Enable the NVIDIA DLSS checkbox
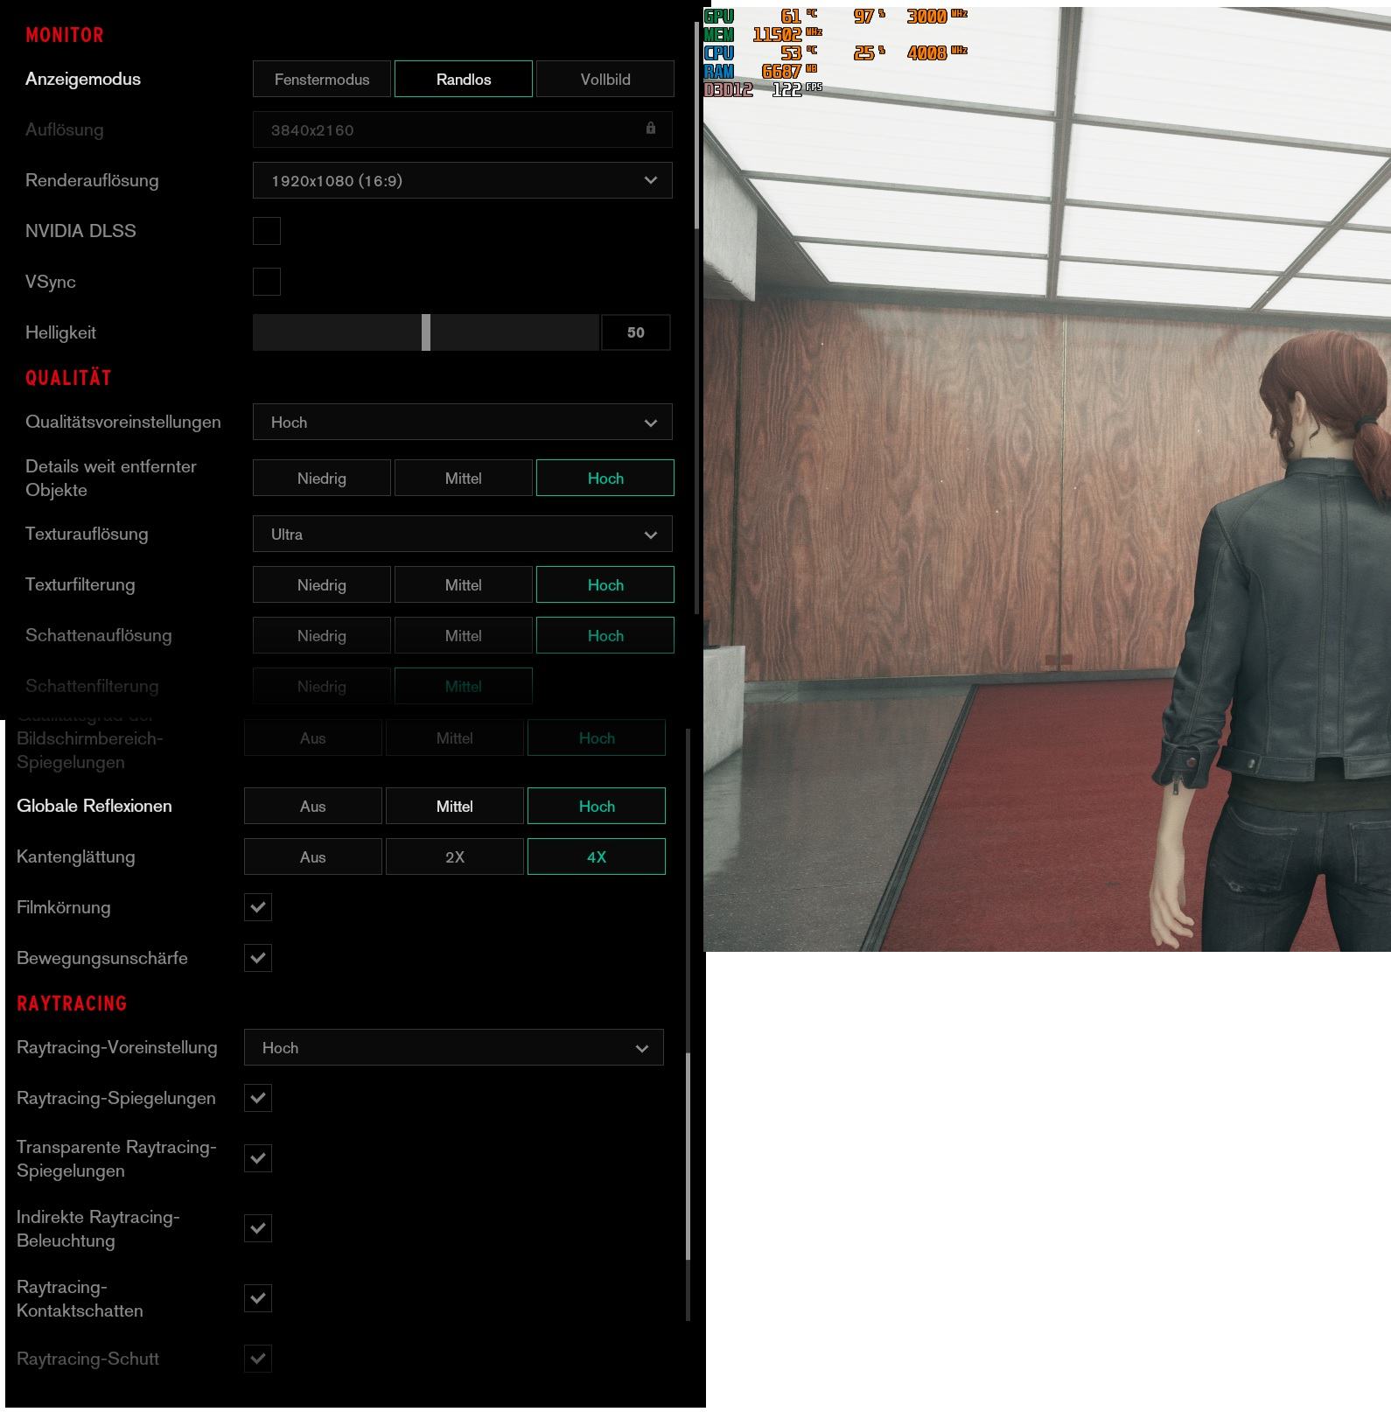The width and height of the screenshot is (1391, 1412). pos(267,231)
